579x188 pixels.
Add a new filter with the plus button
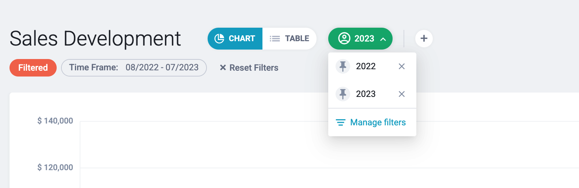(x=424, y=39)
